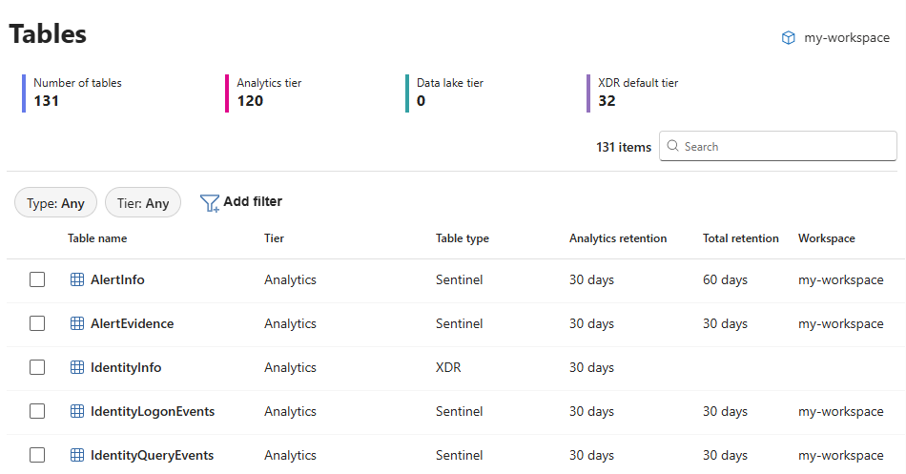The height and width of the screenshot is (474, 906).
Task: Open the IdentityLogonEvents table link
Action: coord(153,411)
